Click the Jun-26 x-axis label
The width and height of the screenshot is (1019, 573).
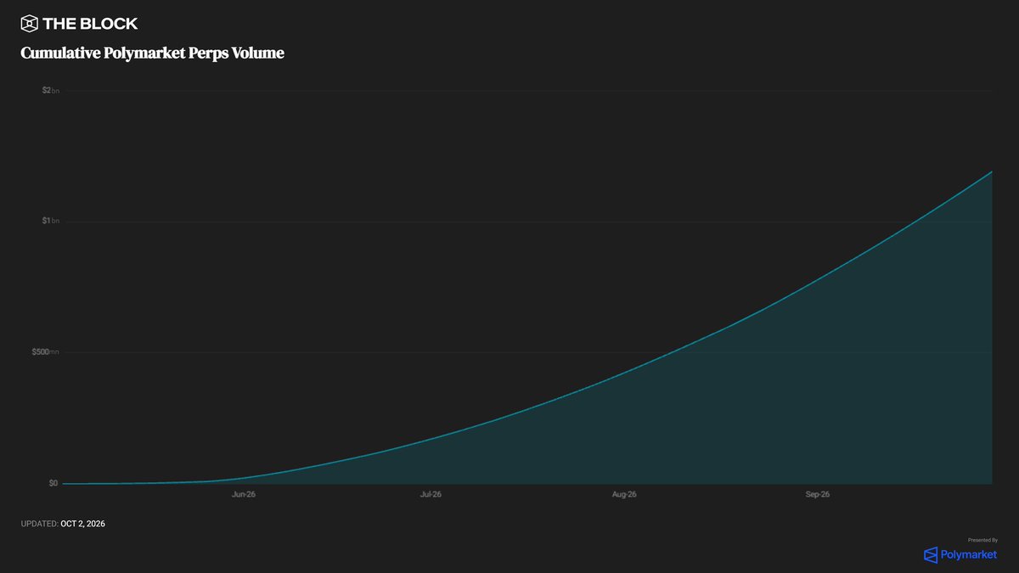click(x=244, y=493)
